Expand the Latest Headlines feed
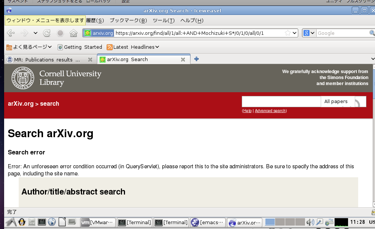 (x=133, y=47)
